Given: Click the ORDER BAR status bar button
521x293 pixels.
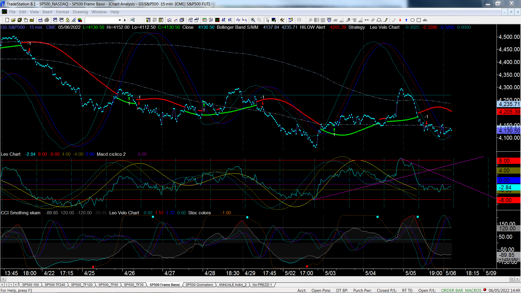Looking at the screenshot, I should (x=452, y=290).
